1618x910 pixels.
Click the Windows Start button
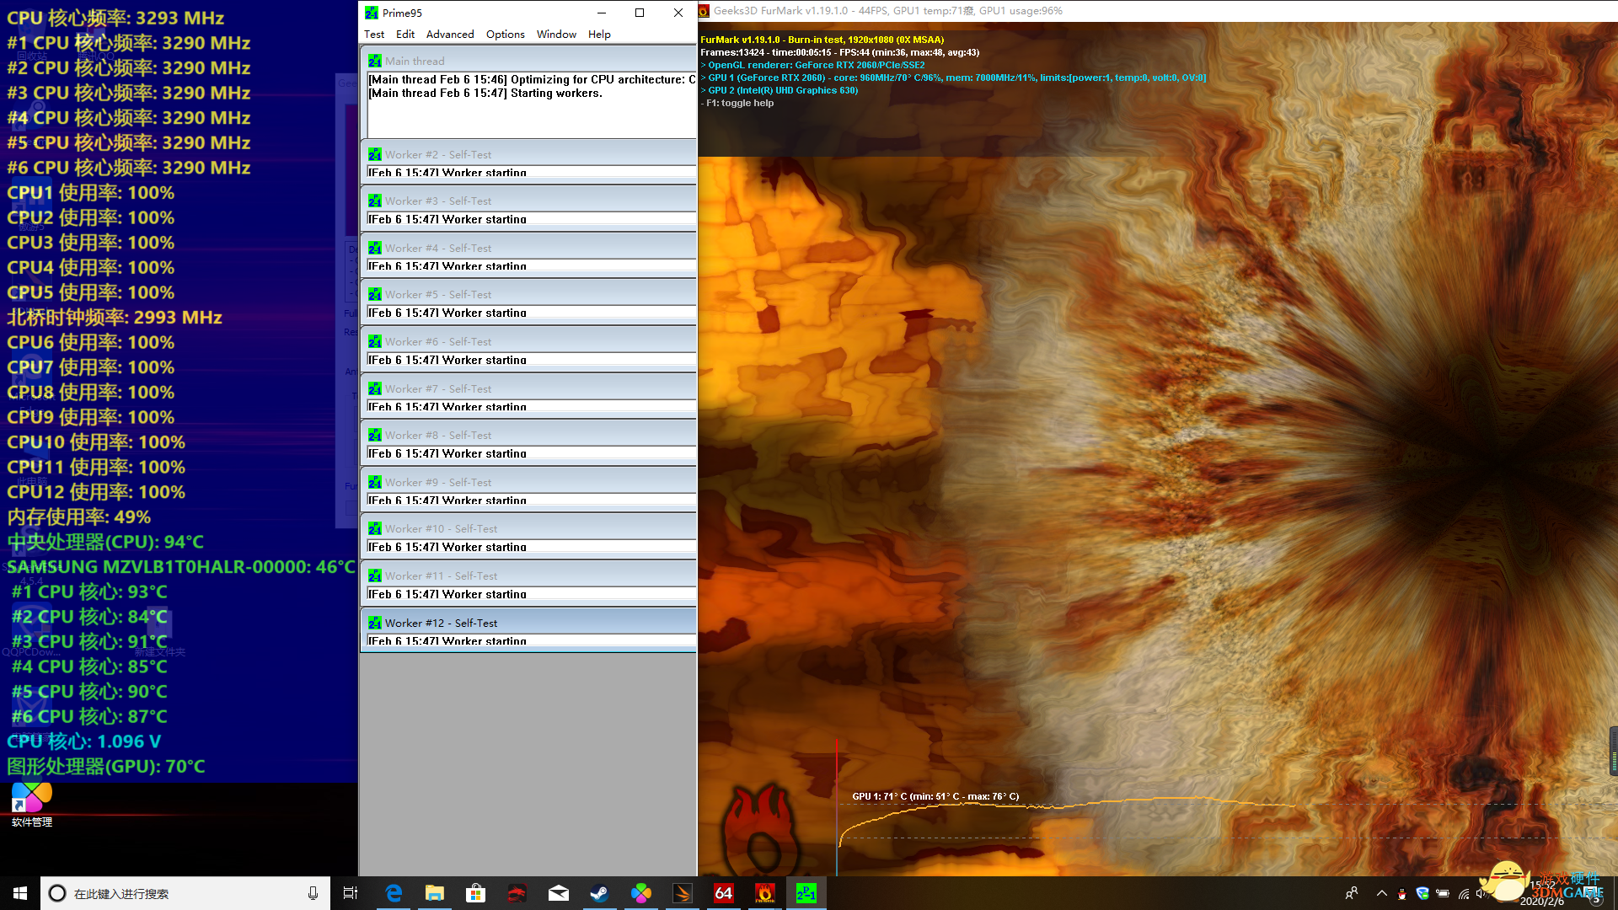click(x=20, y=893)
